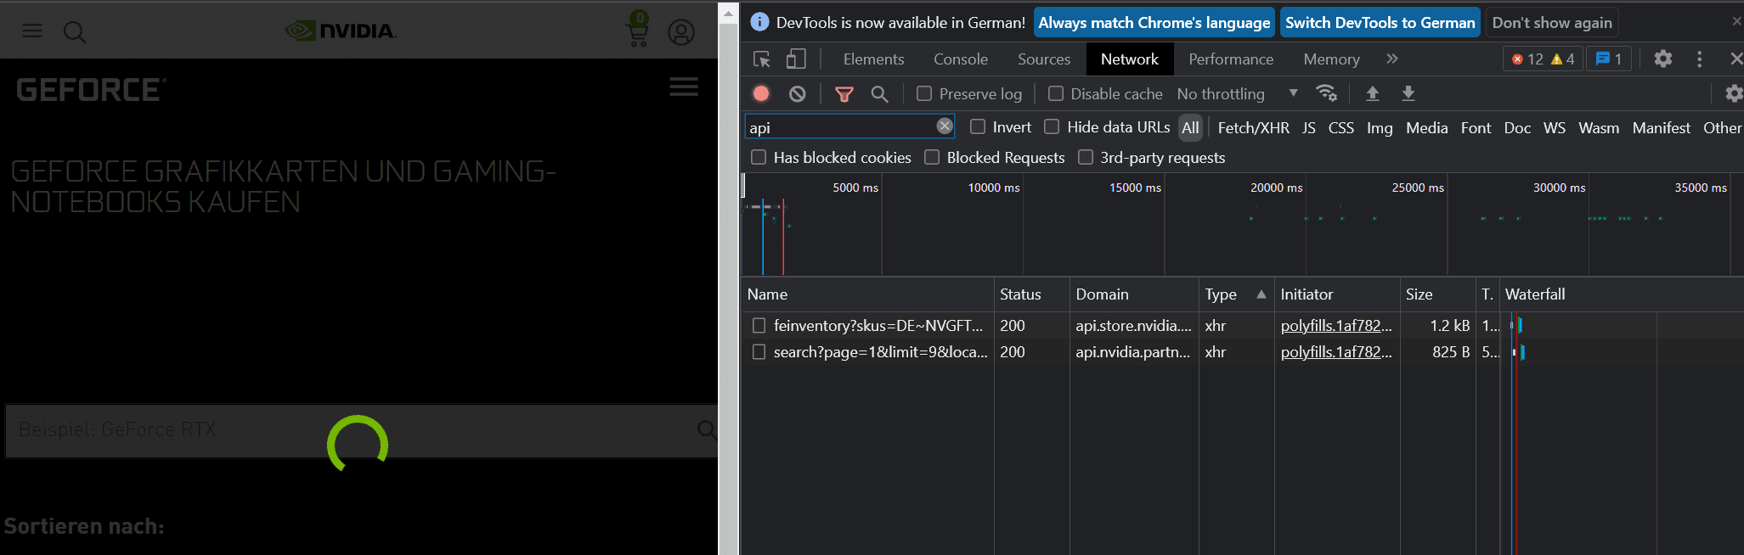Switch to the Performance tab
Viewport: 1744px width, 555px height.
tap(1231, 59)
